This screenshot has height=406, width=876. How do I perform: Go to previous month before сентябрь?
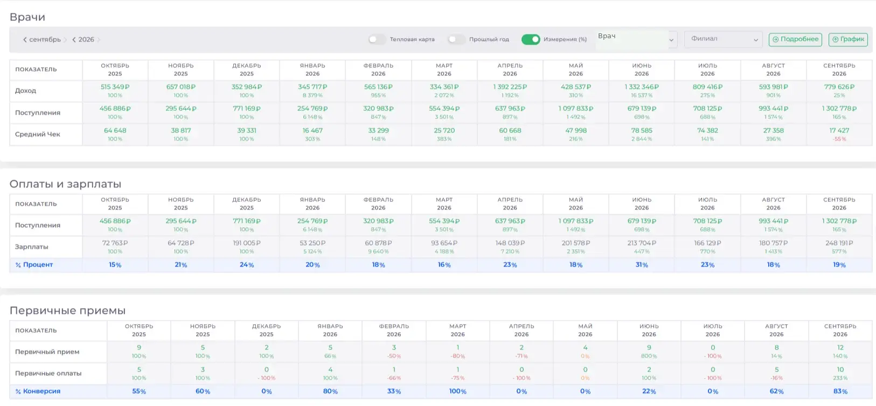(x=25, y=40)
